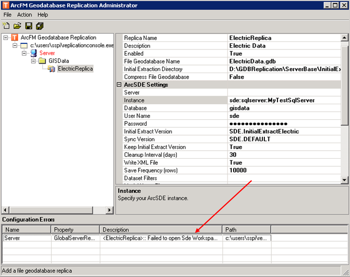
Task: Click the orange ArcFM root node icon
Action: click(15, 38)
